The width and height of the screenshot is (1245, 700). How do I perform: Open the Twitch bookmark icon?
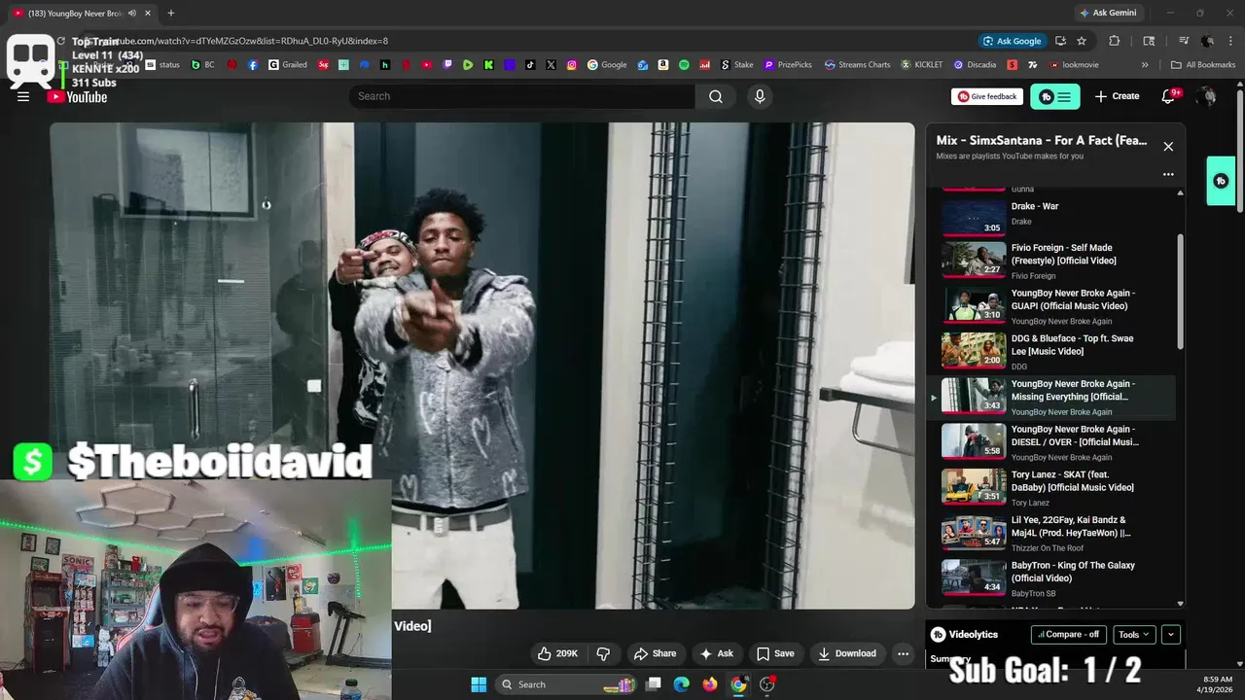point(447,65)
